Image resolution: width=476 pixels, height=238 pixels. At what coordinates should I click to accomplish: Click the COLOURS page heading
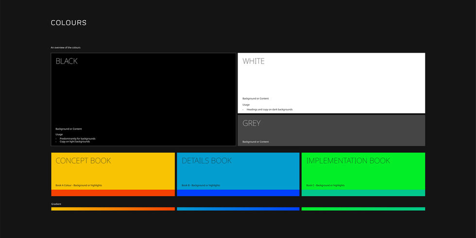click(68, 23)
